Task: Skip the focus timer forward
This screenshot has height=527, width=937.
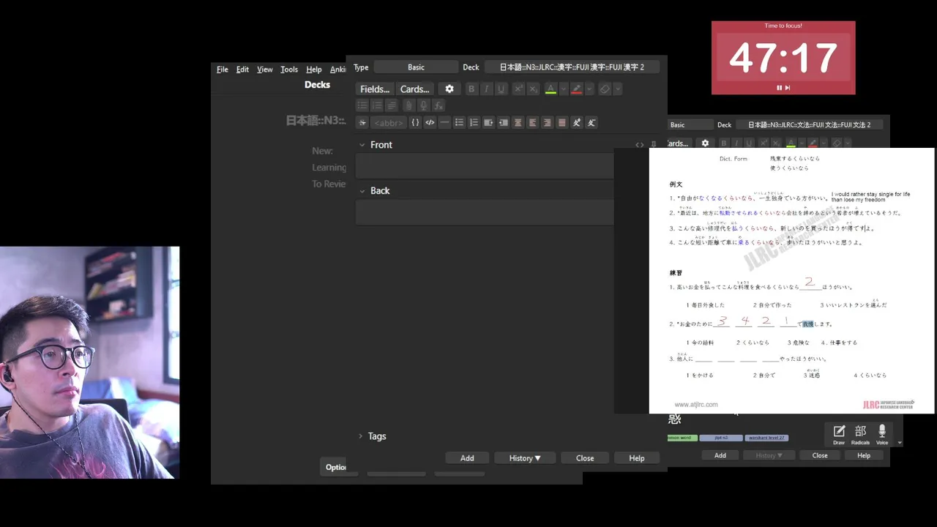Action: (x=788, y=88)
